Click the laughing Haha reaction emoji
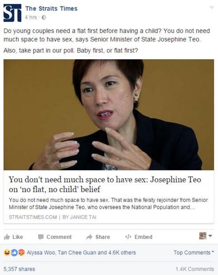The width and height of the screenshot is (218, 275). tap(7, 253)
